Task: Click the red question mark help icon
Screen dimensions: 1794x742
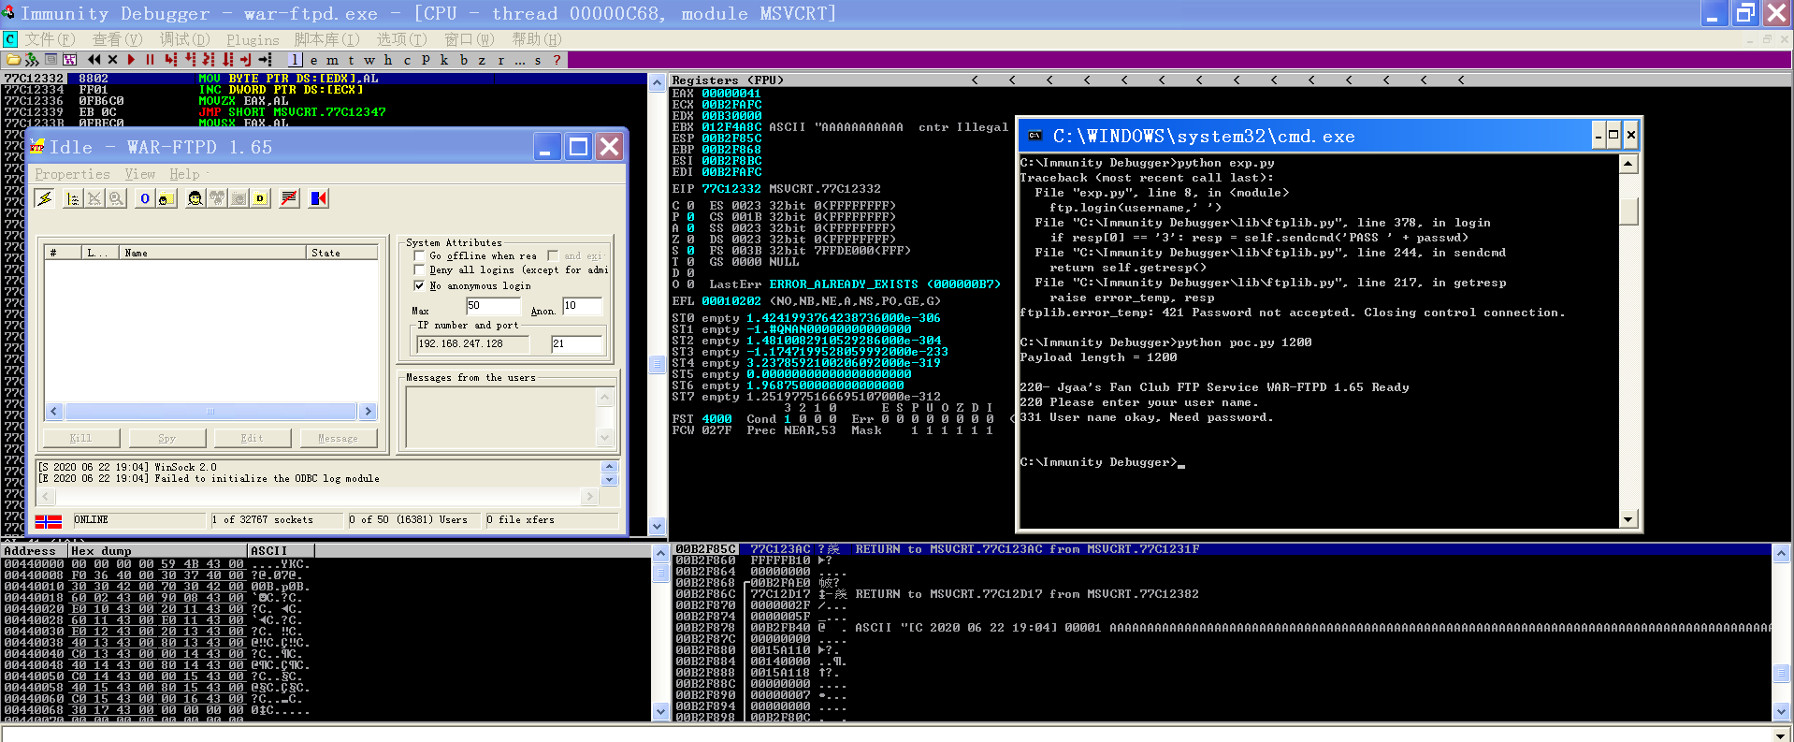Action: pyautogui.click(x=557, y=60)
